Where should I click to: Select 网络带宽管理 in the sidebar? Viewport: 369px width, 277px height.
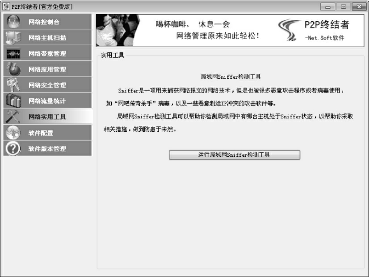[48, 53]
